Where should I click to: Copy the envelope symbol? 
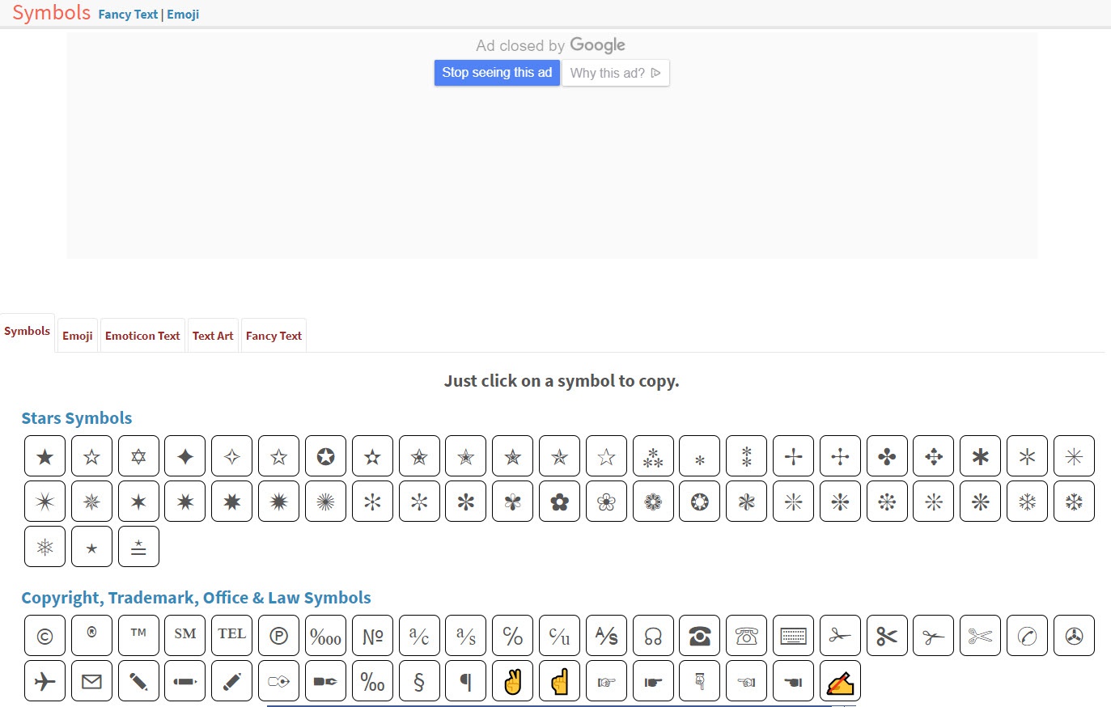(x=91, y=681)
